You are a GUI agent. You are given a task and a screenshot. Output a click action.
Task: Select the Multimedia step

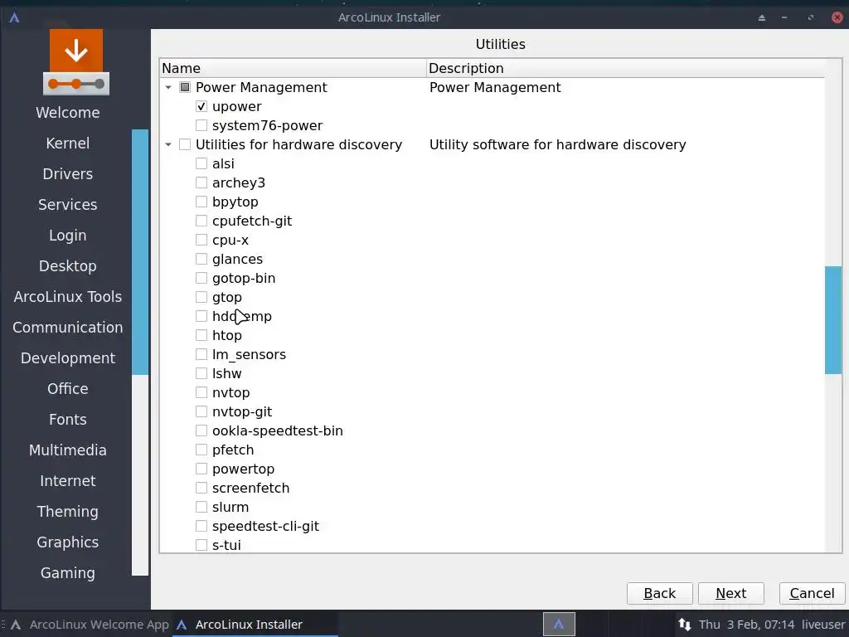[68, 450]
